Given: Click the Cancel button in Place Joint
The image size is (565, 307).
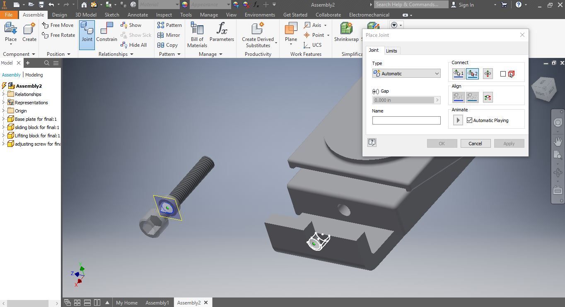Looking at the screenshot, I should click(x=475, y=144).
